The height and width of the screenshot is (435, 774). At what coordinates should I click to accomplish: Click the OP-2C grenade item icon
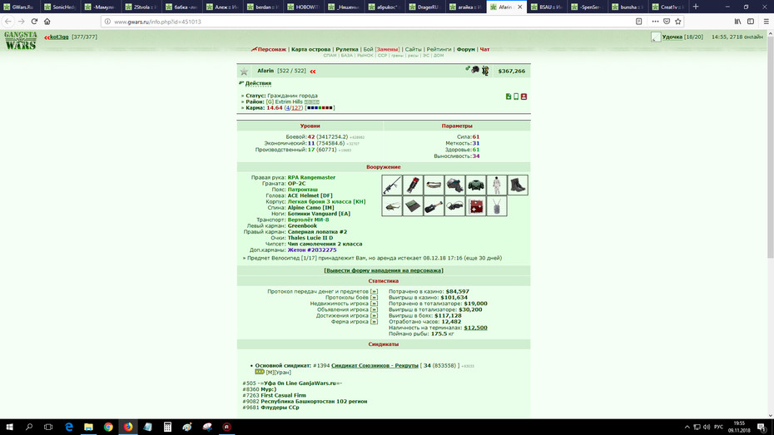tap(413, 185)
